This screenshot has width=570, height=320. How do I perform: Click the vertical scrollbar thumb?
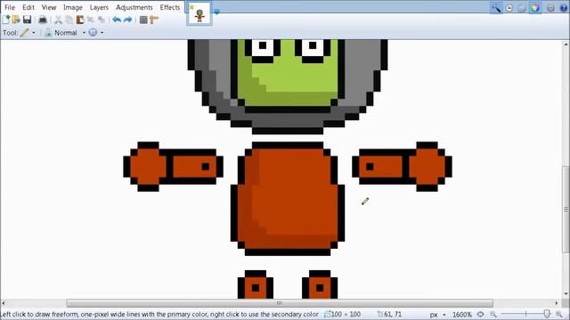point(566,209)
